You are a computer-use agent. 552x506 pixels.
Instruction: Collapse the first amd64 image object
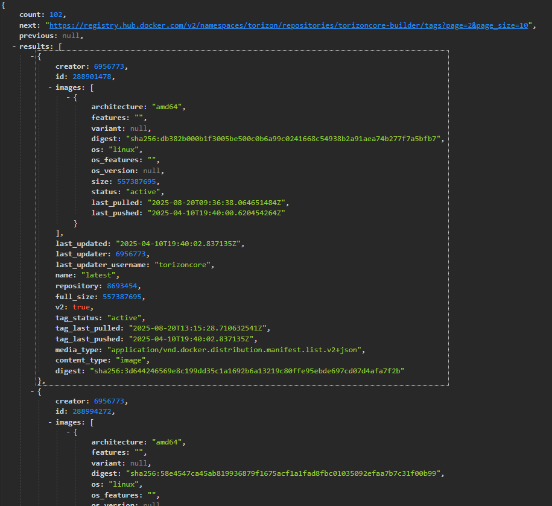[69, 97]
